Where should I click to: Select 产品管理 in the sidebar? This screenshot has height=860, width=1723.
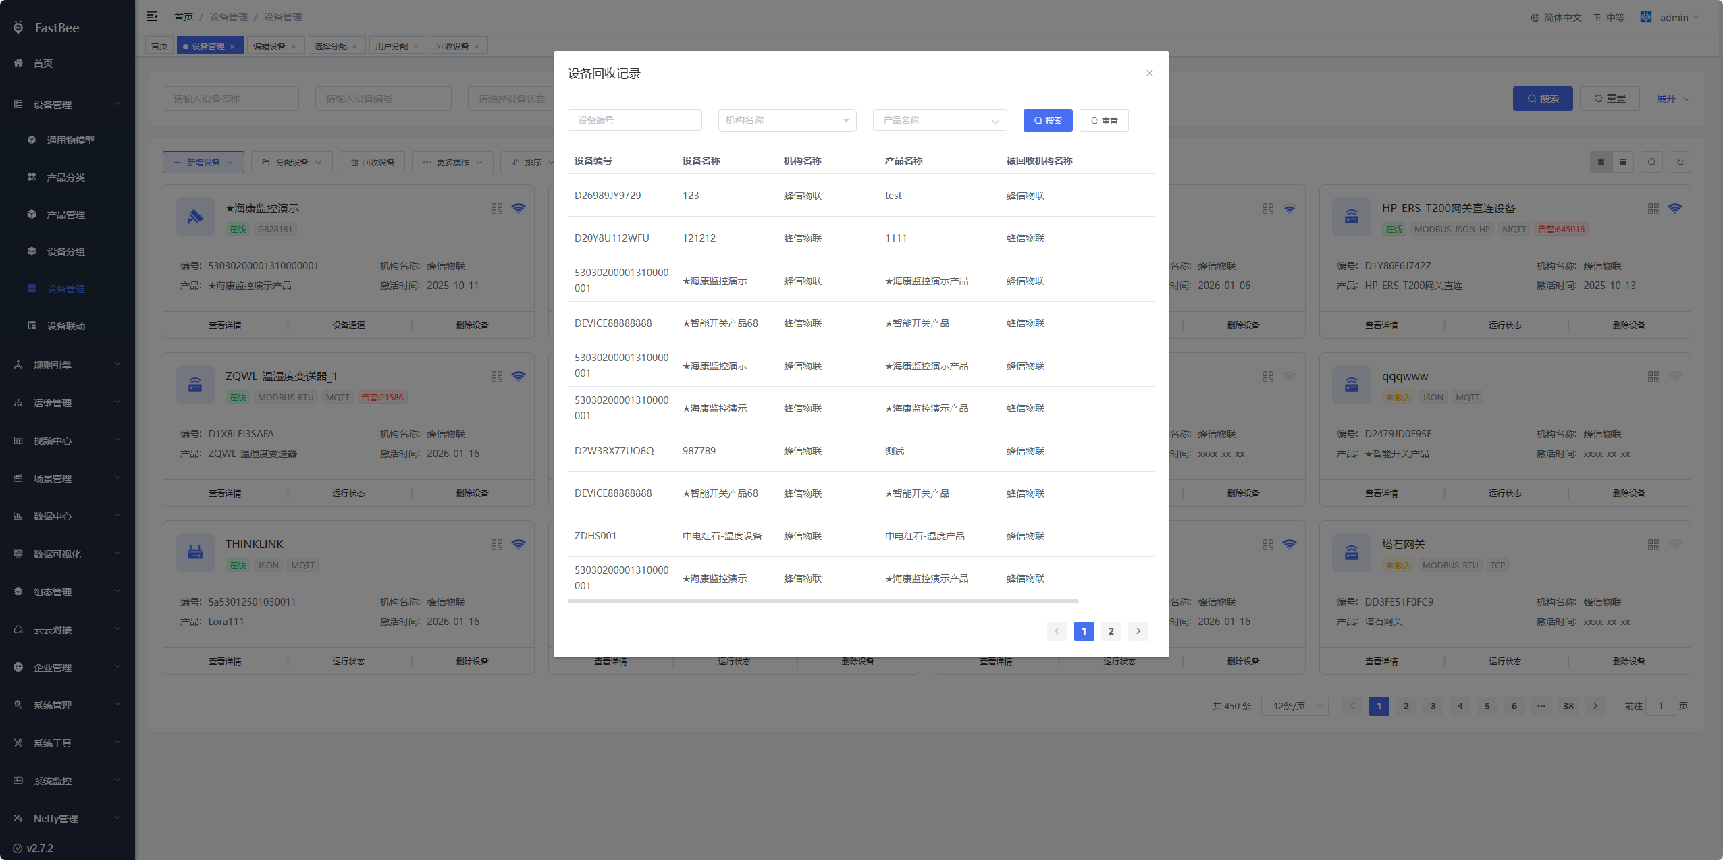click(x=65, y=215)
